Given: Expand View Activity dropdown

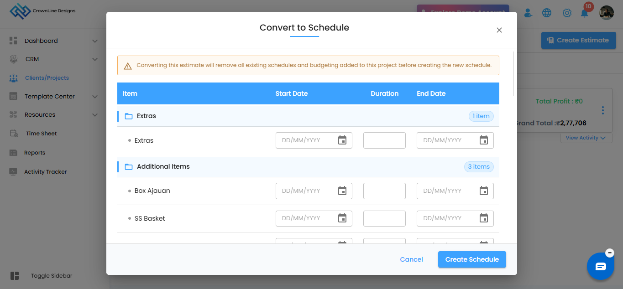Looking at the screenshot, I should (586, 138).
